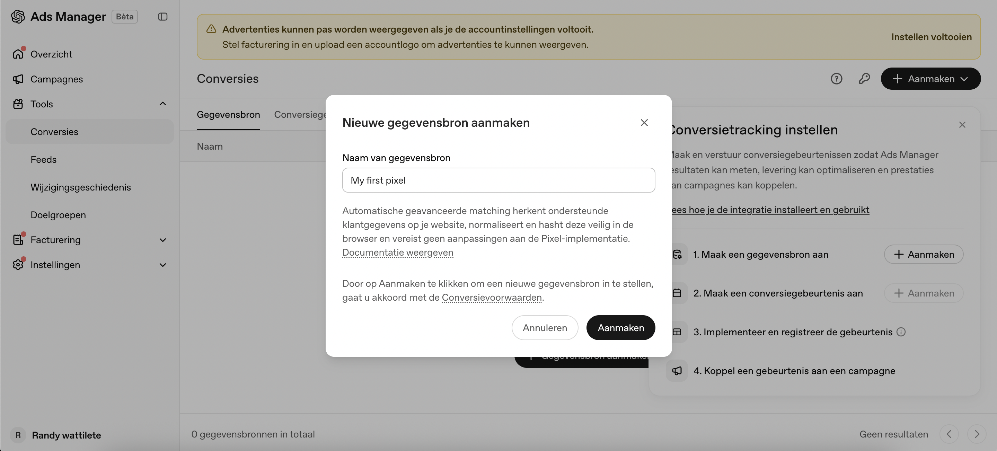This screenshot has width=997, height=451.
Task: Click the Ads Manager logo icon
Action: 18,16
